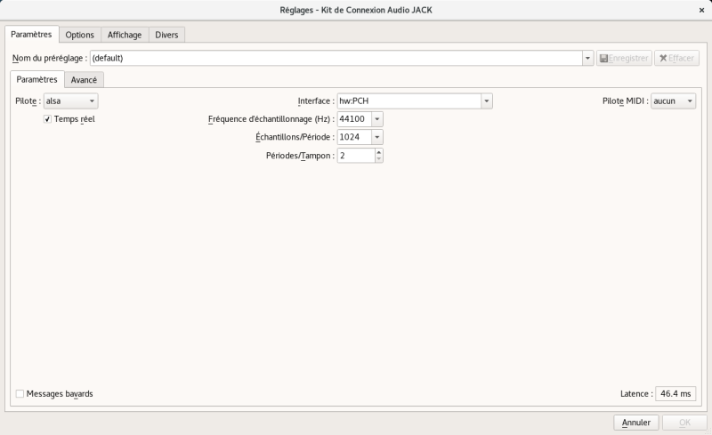Image resolution: width=712 pixels, height=435 pixels.
Task: Click the Latence 46.4 ms value
Action: pos(676,394)
